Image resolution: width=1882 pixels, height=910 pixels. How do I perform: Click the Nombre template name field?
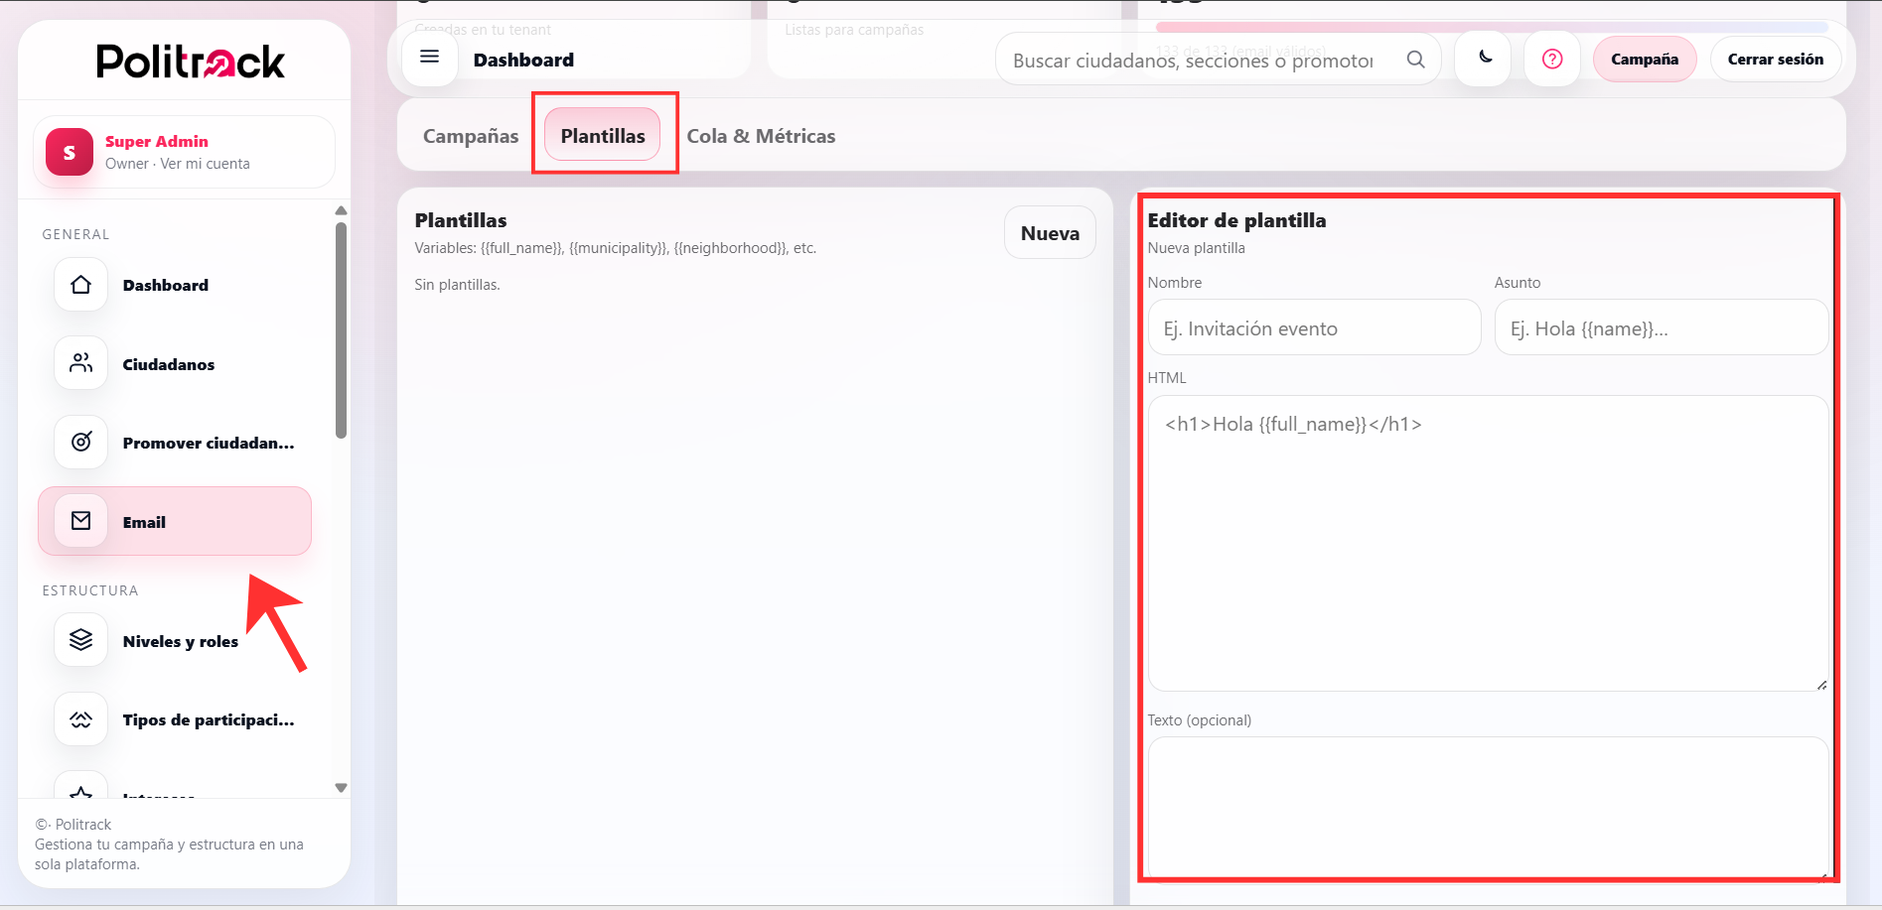pos(1313,327)
